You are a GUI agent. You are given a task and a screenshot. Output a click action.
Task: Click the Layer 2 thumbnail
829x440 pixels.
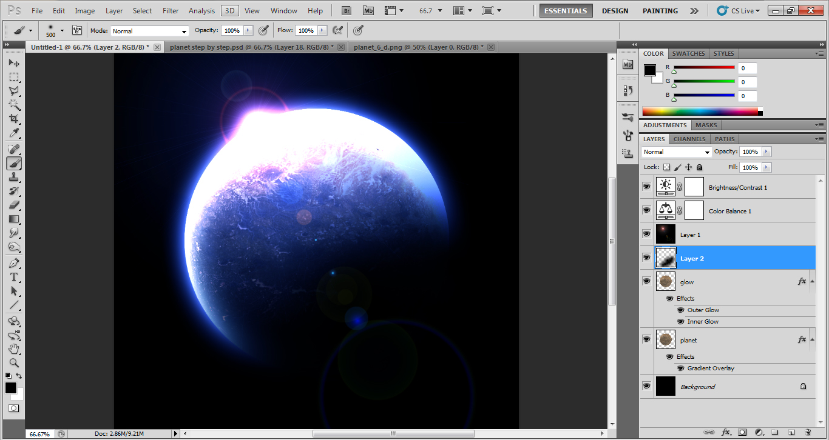click(x=666, y=258)
